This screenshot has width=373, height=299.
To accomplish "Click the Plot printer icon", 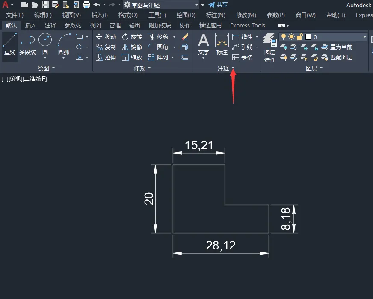I will click(x=86, y=5).
